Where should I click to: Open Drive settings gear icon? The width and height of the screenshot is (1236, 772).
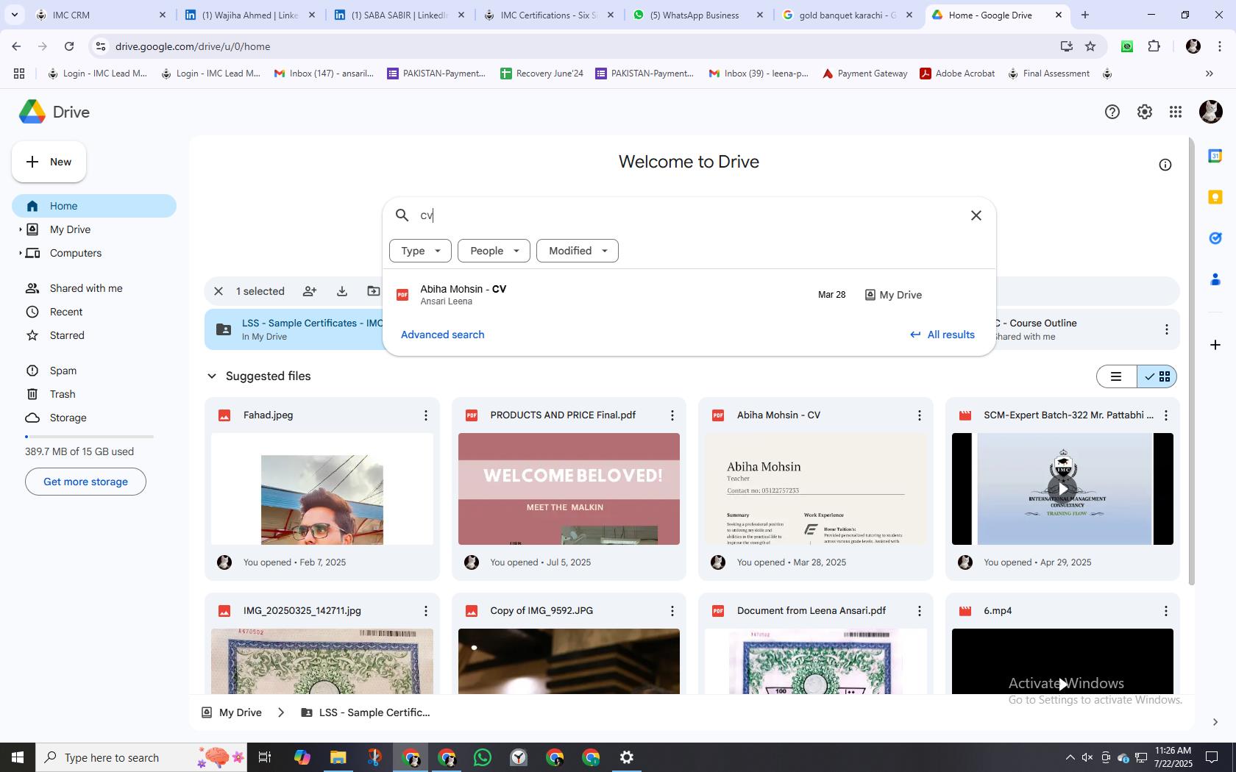point(1144,112)
